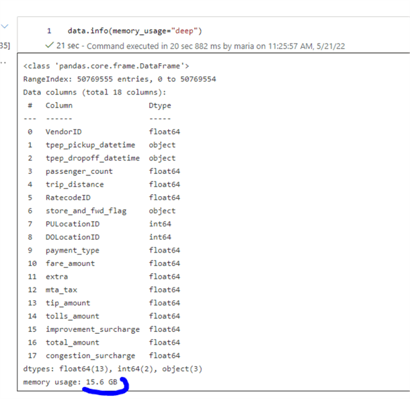Image resolution: width=410 pixels, height=399 pixels.
Task: Select the tolls_amount column name
Action: [x=73, y=316]
